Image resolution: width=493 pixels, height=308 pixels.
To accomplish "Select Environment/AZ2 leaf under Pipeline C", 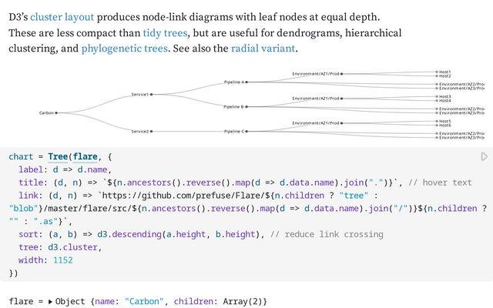I will pyautogui.click(x=460, y=133).
